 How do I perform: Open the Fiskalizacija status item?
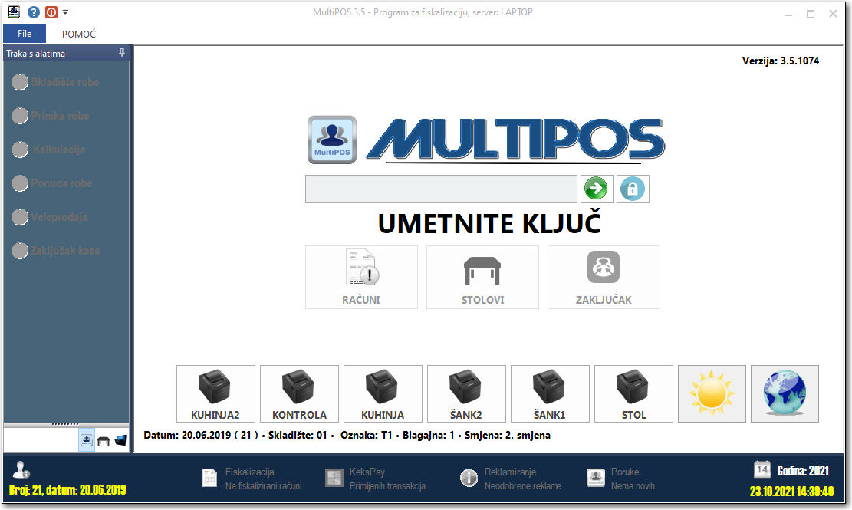252,479
